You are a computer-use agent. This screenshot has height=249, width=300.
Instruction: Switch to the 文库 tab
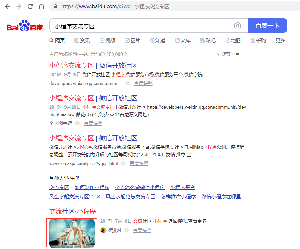(x=183, y=40)
